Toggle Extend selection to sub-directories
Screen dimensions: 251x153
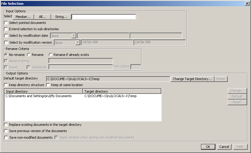click(6, 29)
